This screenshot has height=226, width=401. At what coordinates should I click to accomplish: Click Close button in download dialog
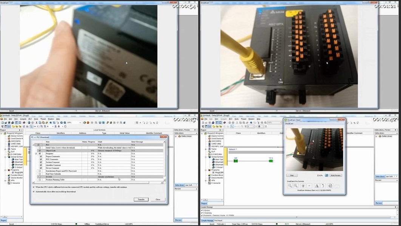(158, 200)
